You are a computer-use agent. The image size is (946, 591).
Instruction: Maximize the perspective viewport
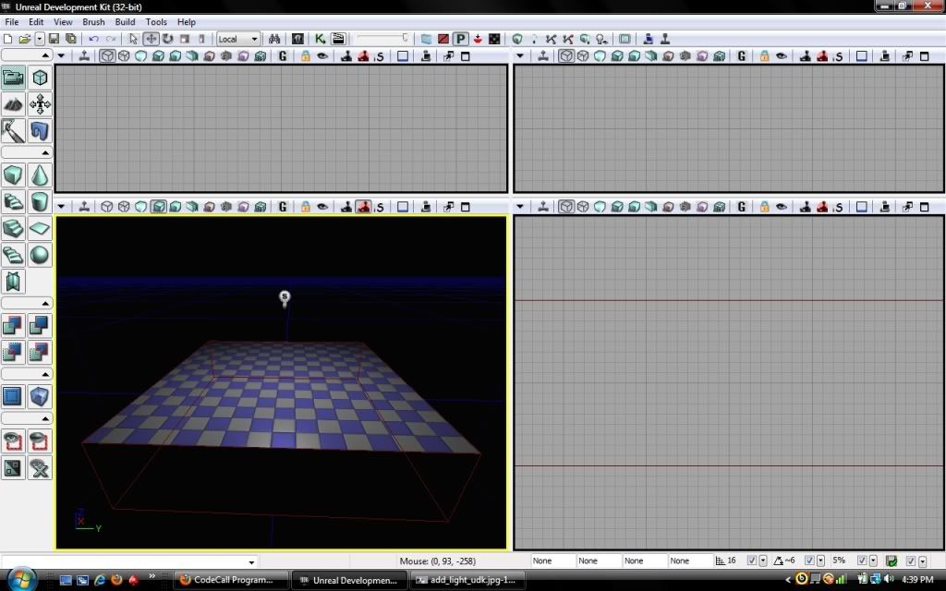click(466, 207)
